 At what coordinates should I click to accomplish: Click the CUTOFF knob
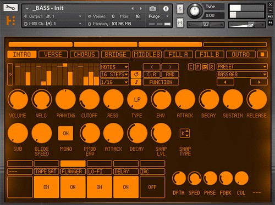click(x=90, y=100)
